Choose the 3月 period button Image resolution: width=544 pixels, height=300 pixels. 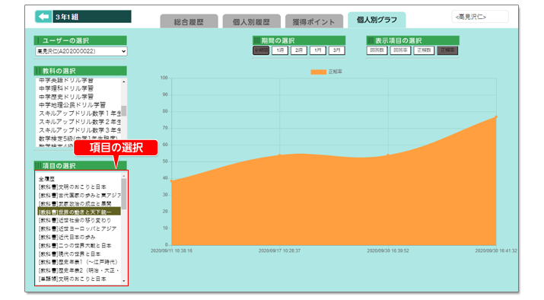pyautogui.click(x=336, y=50)
